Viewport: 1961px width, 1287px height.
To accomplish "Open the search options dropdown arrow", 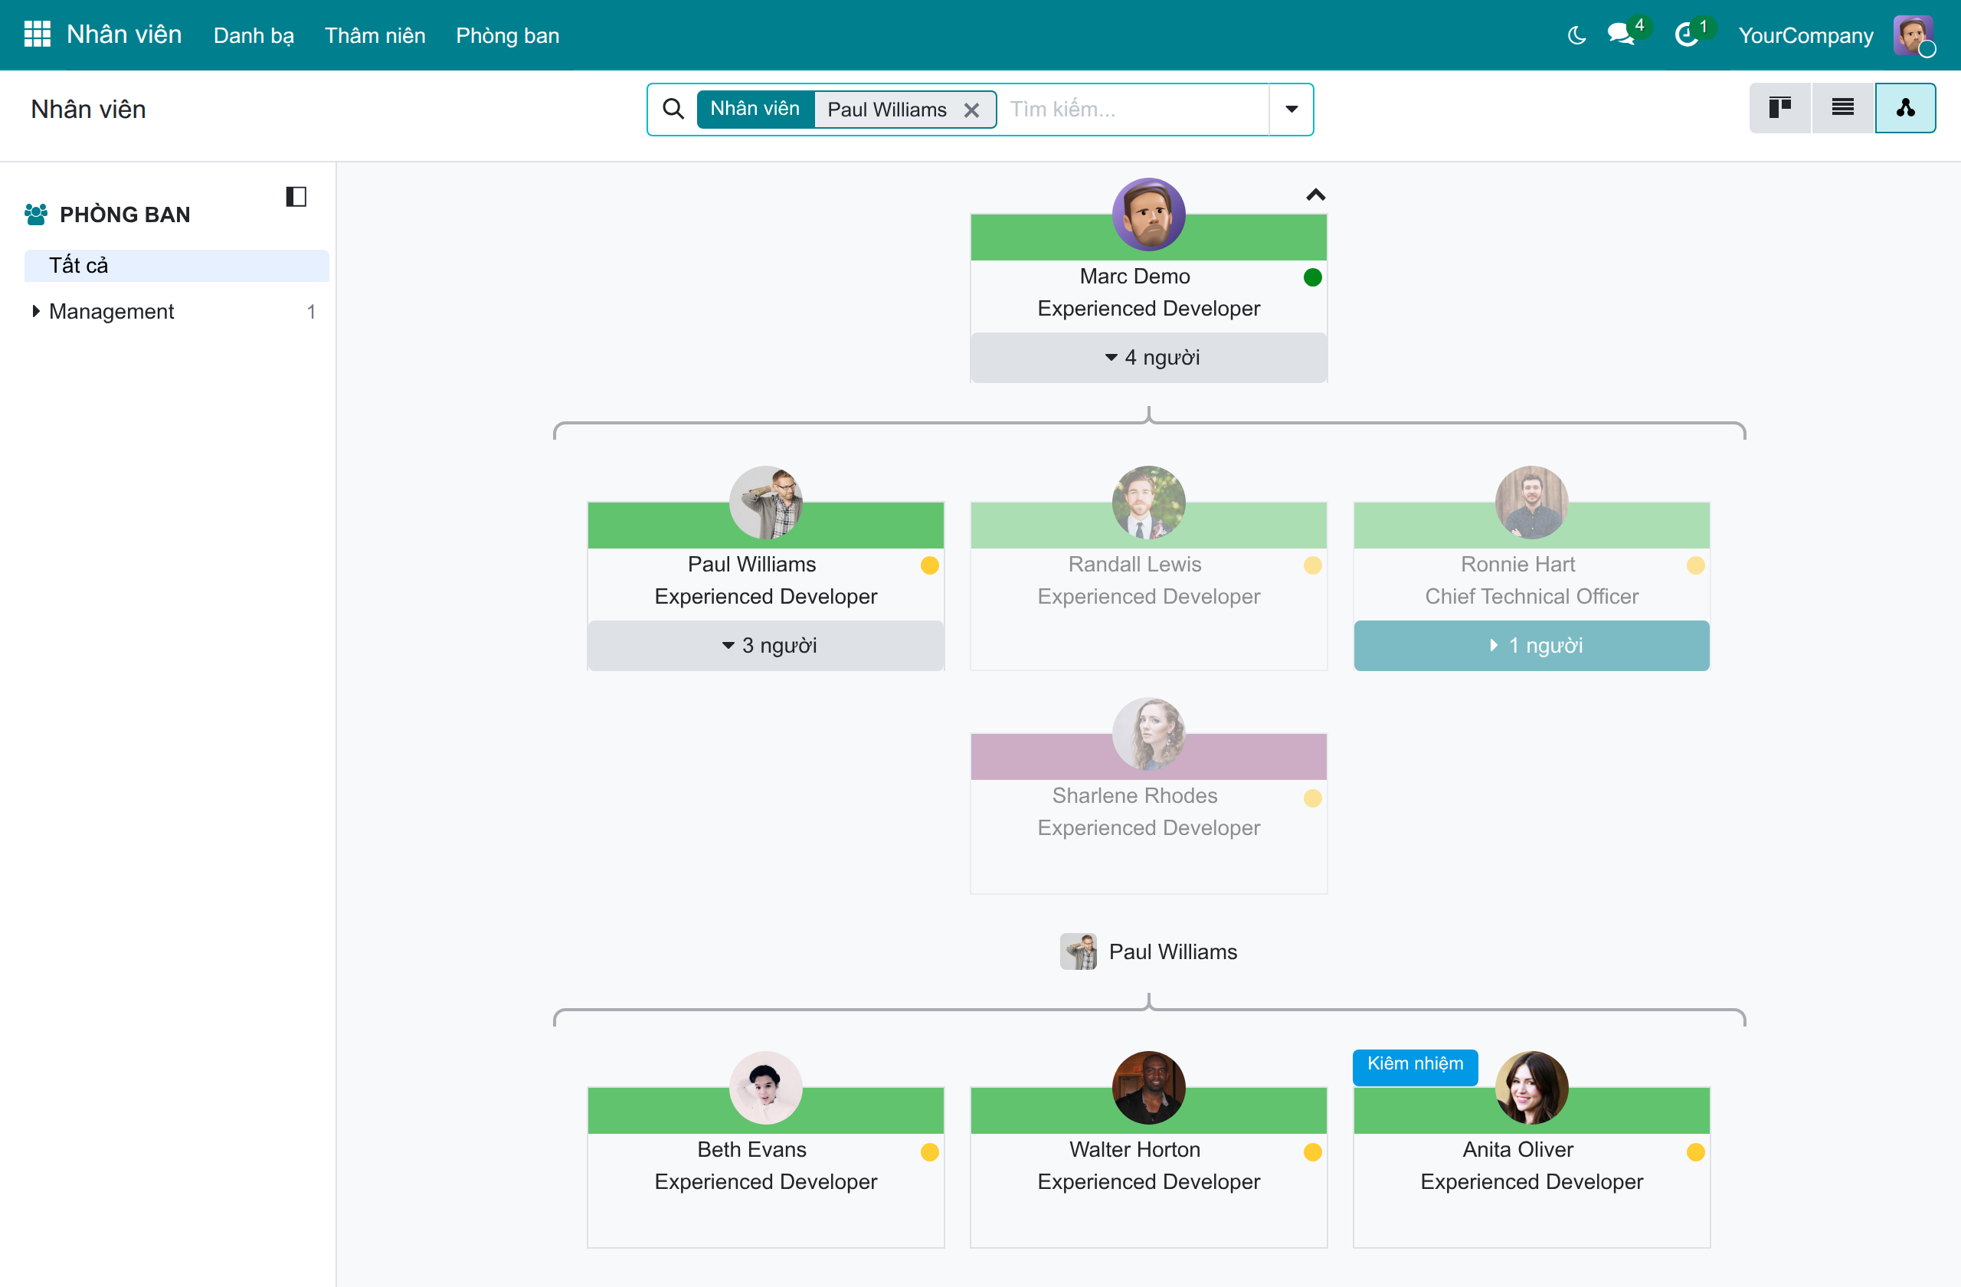I will click(1292, 110).
